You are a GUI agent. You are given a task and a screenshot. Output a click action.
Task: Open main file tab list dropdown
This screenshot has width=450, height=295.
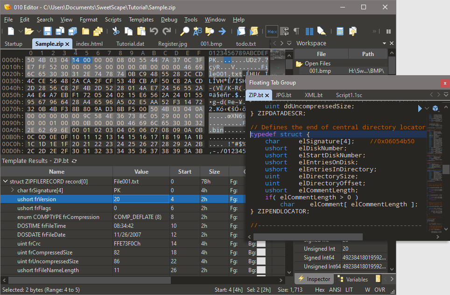click(x=289, y=43)
